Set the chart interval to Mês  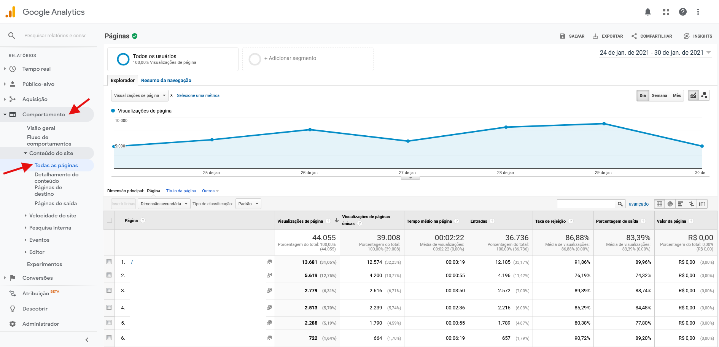[x=677, y=95]
